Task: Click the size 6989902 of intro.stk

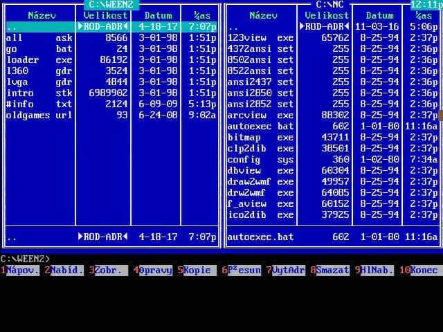Action: click(108, 93)
